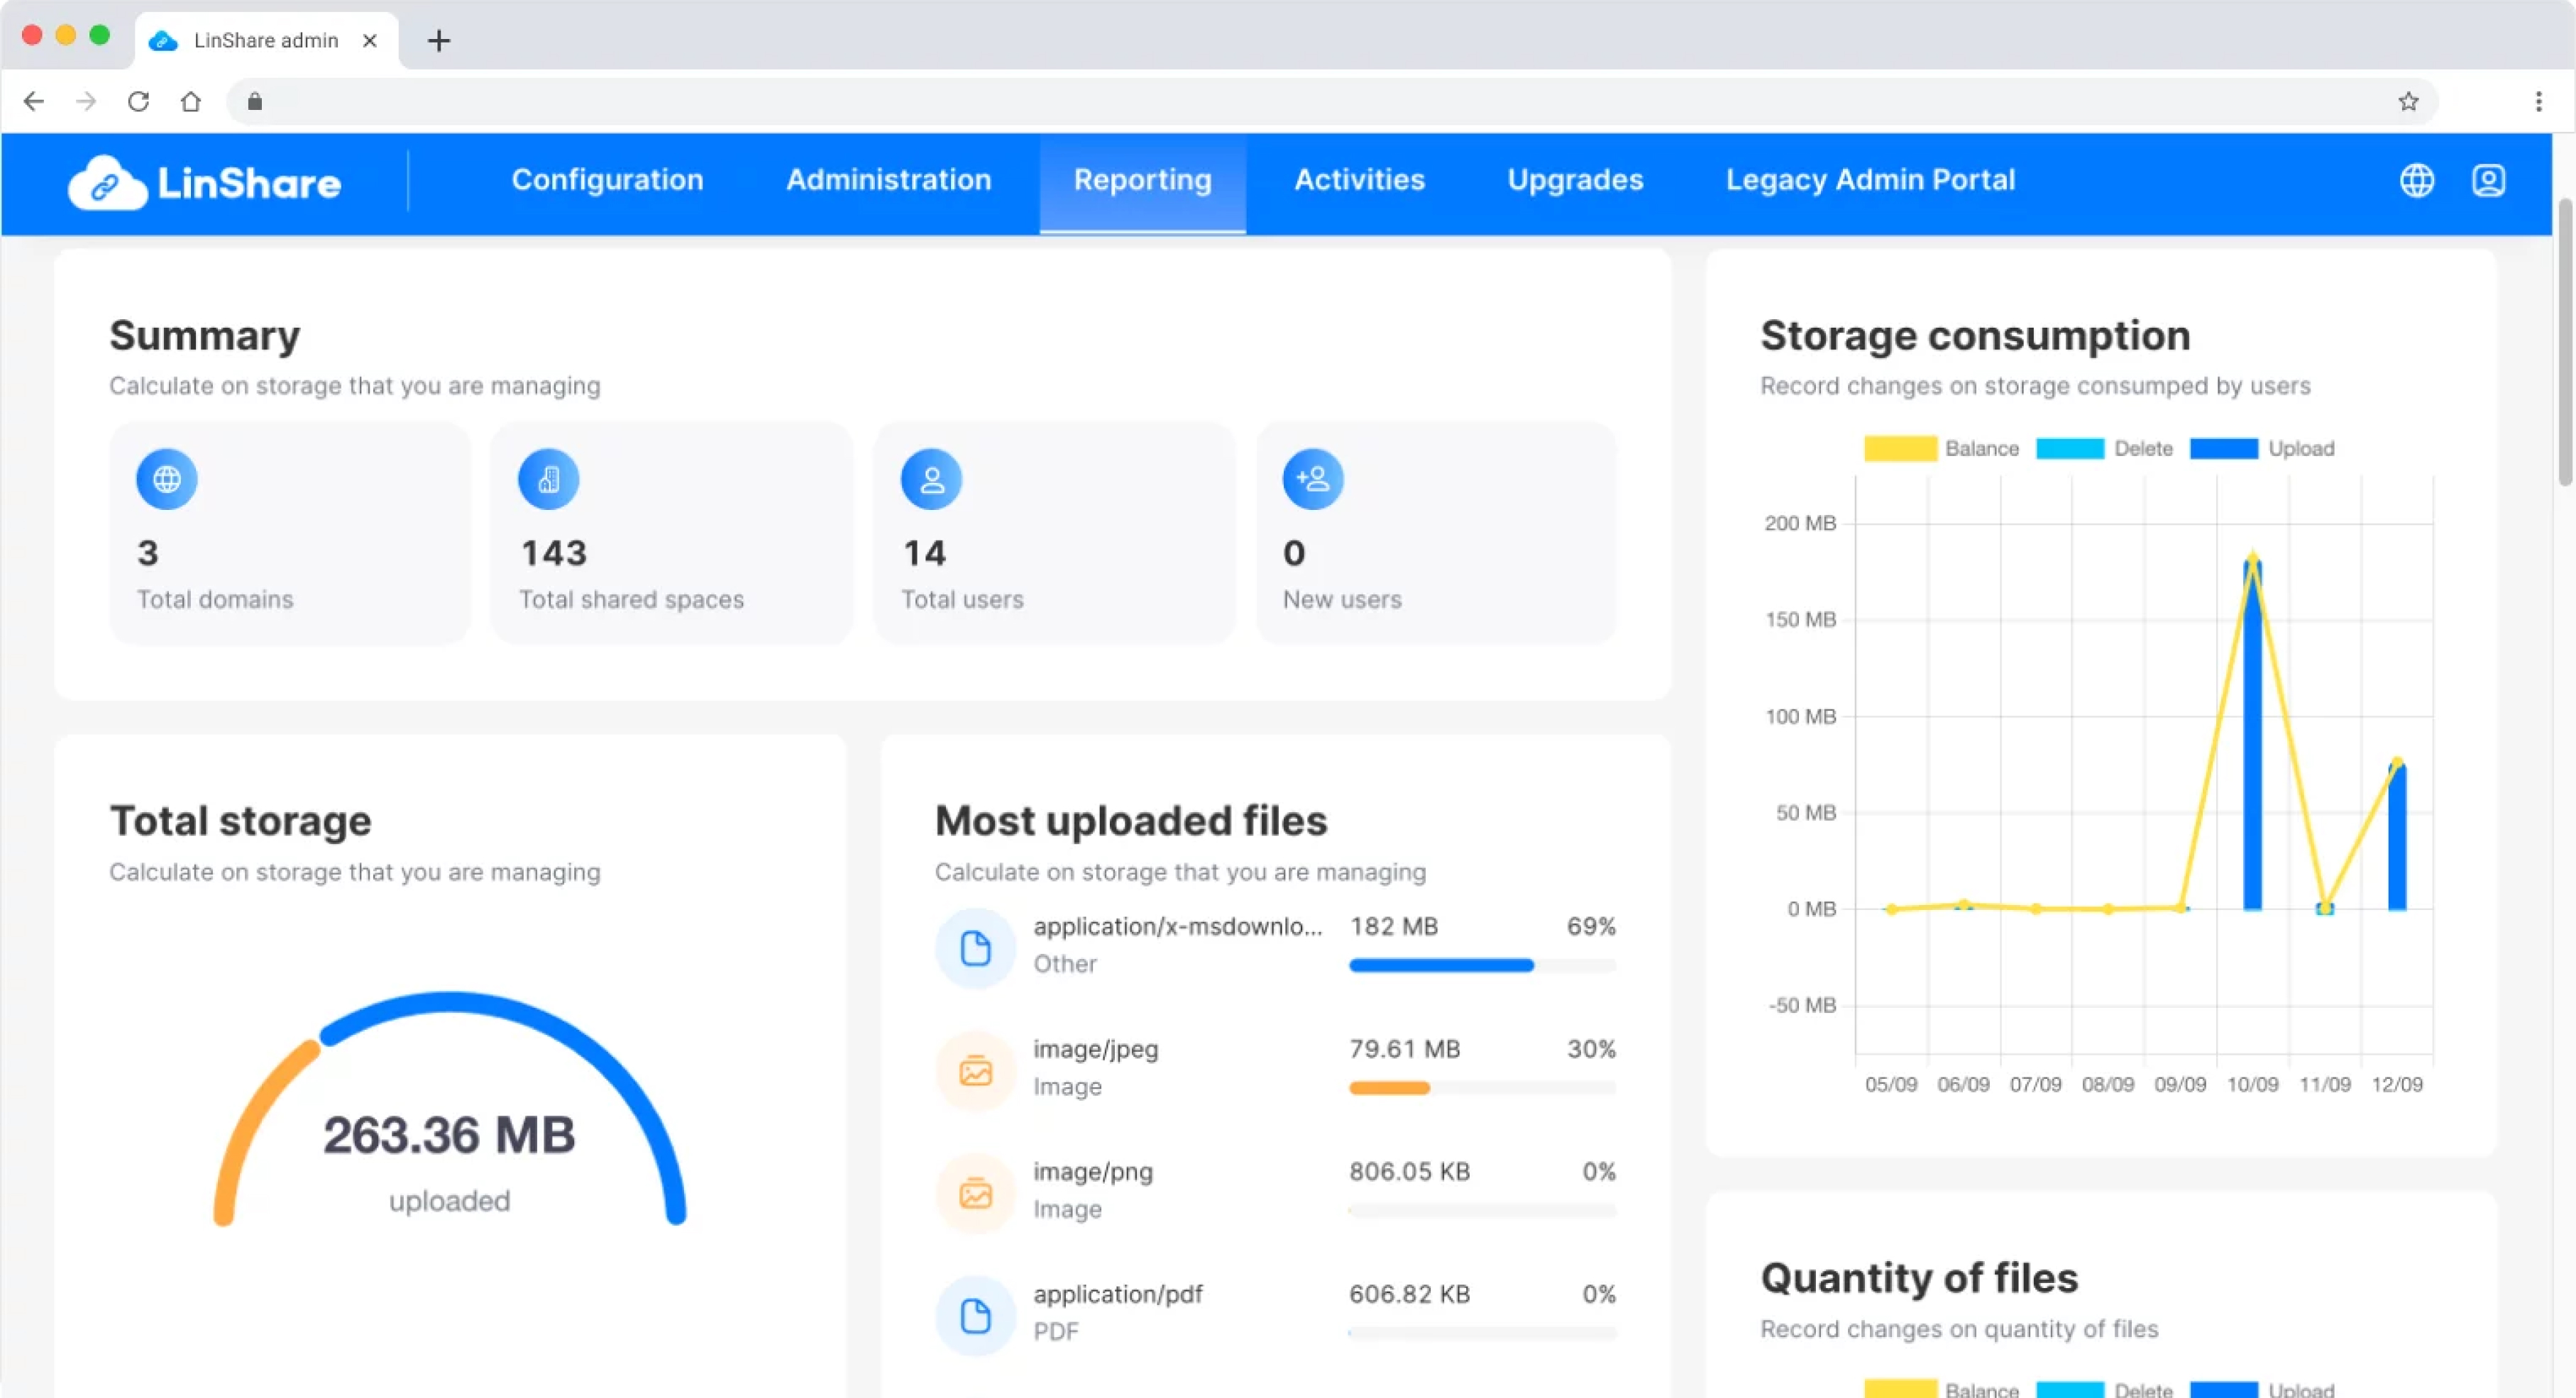Click the application/pdf file icon
Viewport: 2576px width, 1398px height.
pyautogui.click(x=975, y=1315)
